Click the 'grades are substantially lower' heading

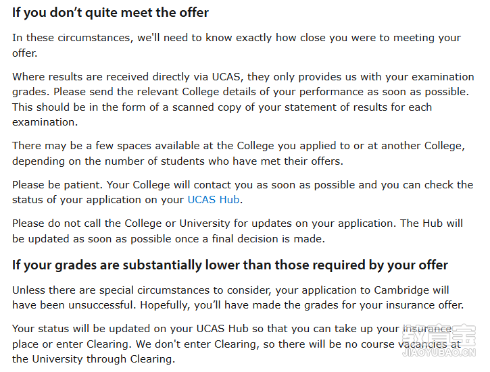(x=230, y=265)
